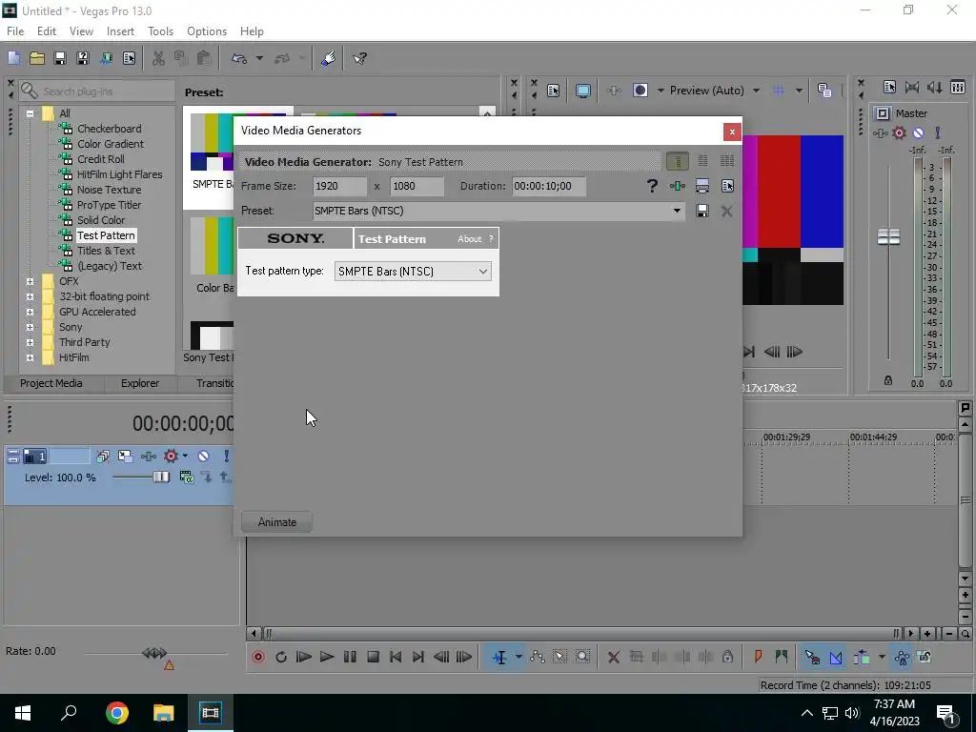Go to start using the transport bar
The height and width of the screenshot is (732, 976).
[396, 657]
